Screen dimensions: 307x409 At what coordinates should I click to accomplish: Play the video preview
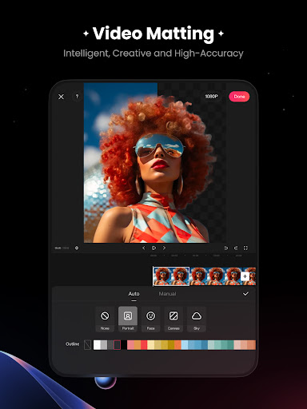[x=153, y=248]
